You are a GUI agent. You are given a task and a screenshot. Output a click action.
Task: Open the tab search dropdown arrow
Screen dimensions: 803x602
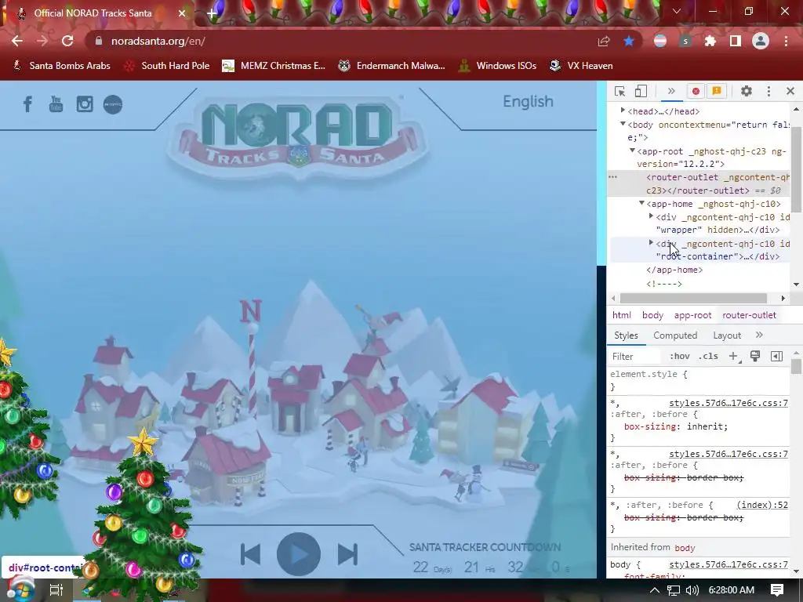(677, 11)
